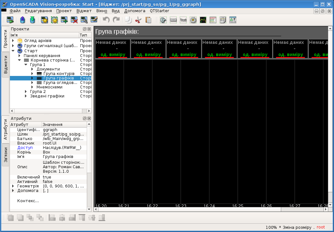
Task: Select the document widget tool
Action: [x=223, y=20]
